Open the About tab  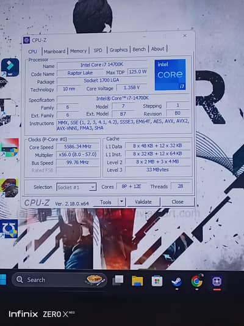pyautogui.click(x=158, y=49)
